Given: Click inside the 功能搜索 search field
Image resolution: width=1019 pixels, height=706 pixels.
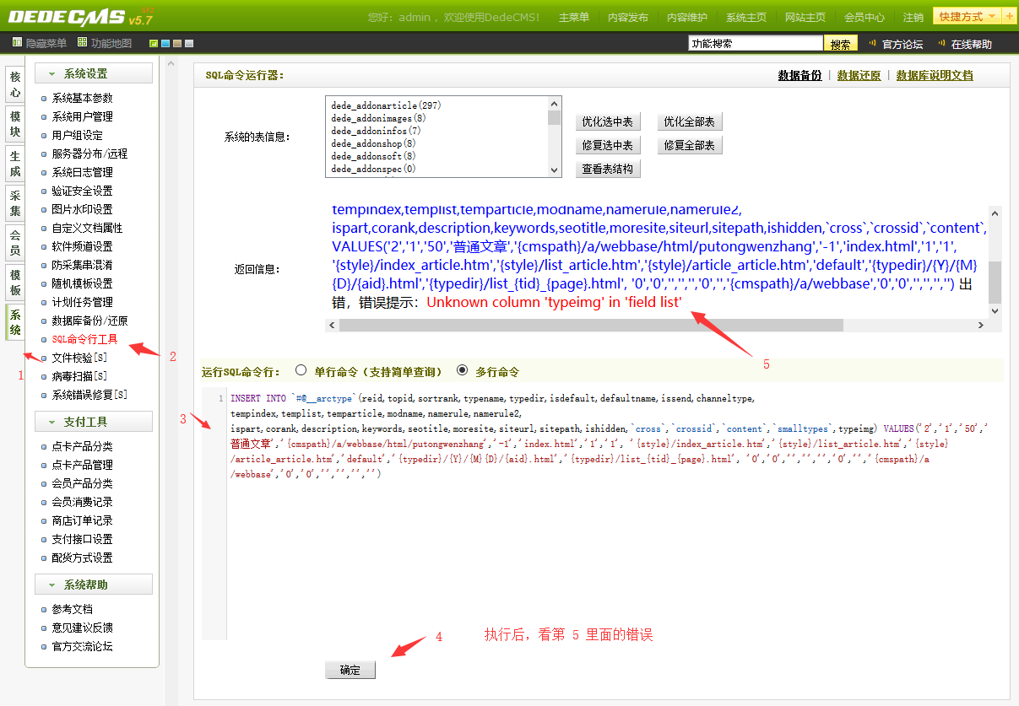Looking at the screenshot, I should coord(754,42).
